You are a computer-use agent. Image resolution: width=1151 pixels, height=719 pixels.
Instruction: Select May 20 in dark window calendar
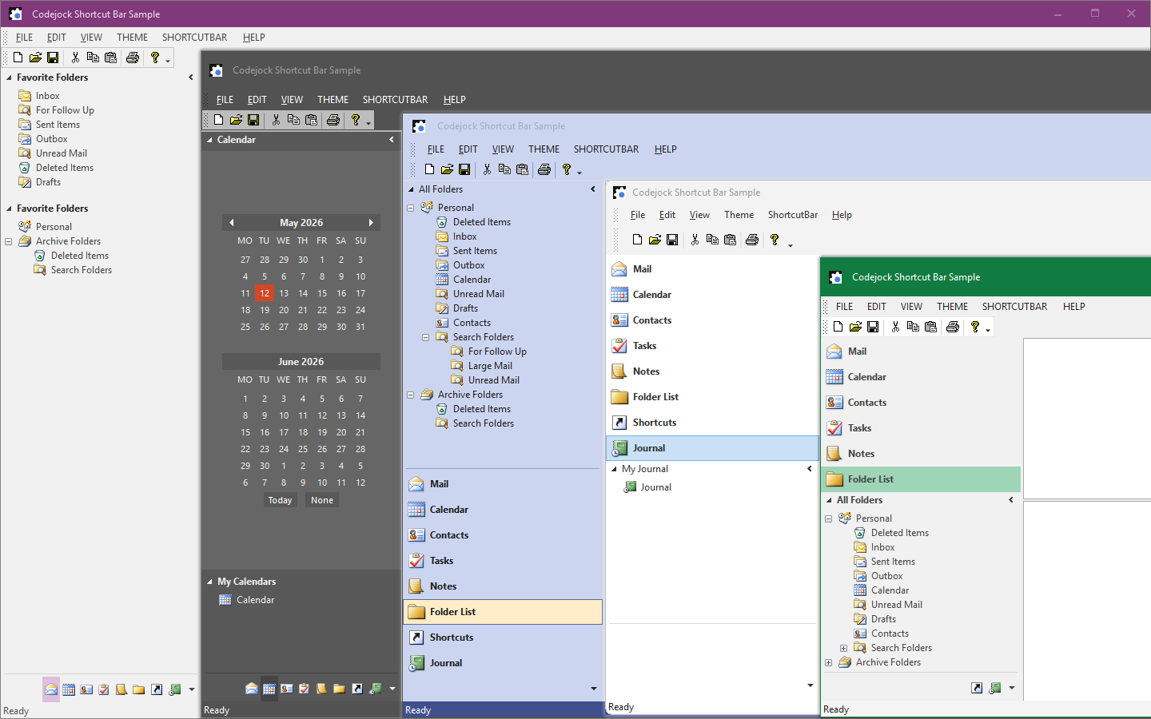click(x=284, y=310)
